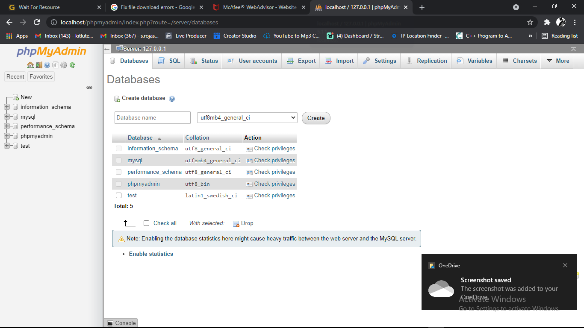Click the log out door icon
The image size is (584, 328).
(x=38, y=65)
